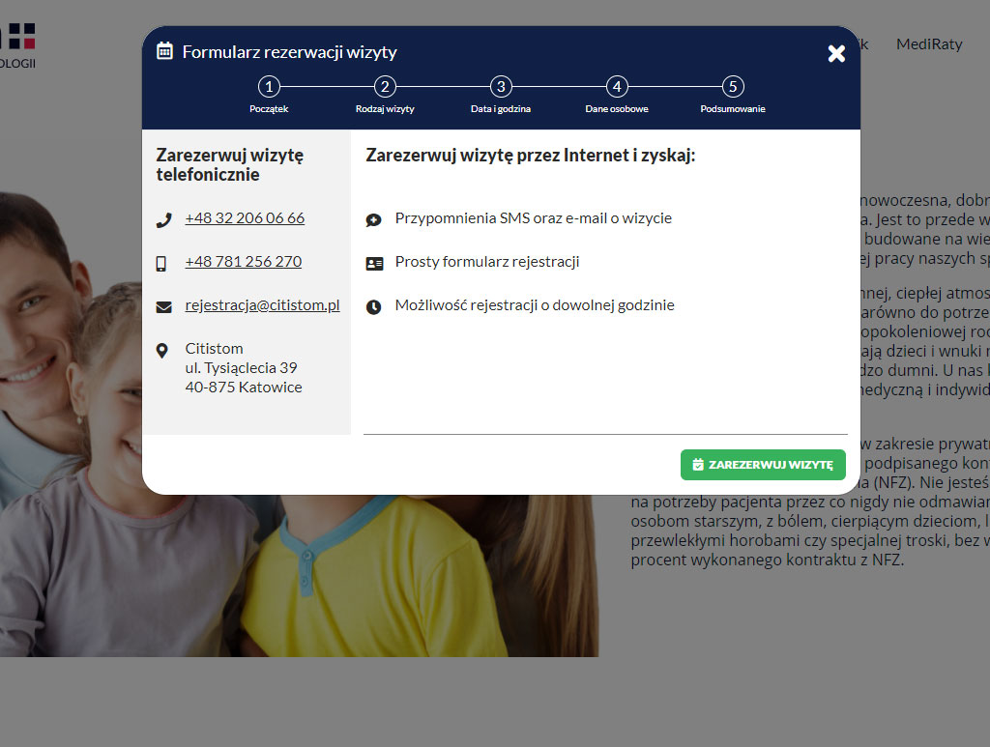Go to step 5 Podsumowanie
The image size is (990, 747).
[733, 87]
